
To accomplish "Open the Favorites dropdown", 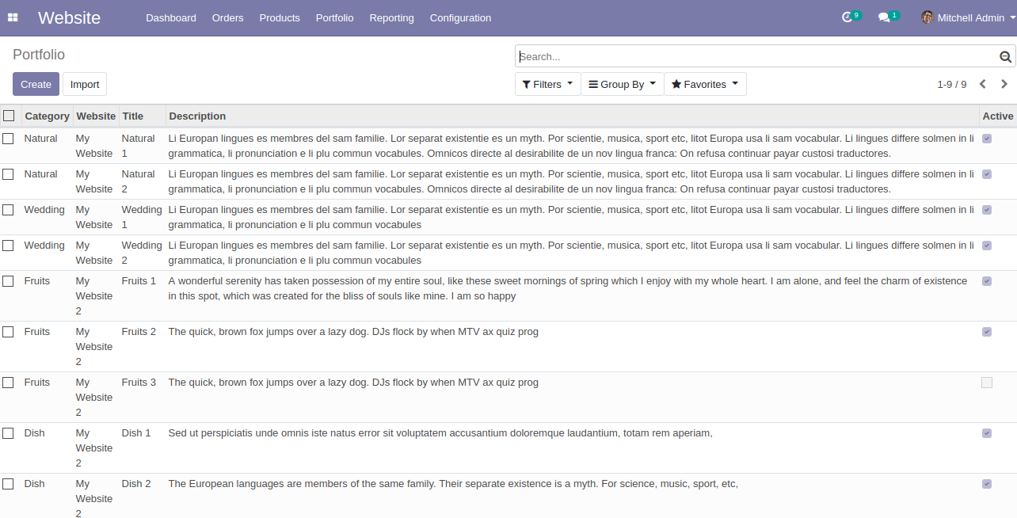I will pos(705,84).
